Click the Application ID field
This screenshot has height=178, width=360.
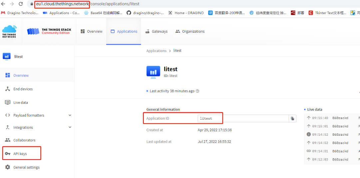(x=243, y=119)
